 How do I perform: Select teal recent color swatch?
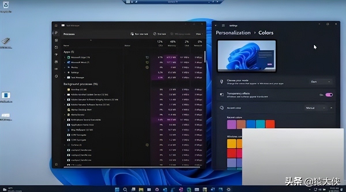(260, 124)
